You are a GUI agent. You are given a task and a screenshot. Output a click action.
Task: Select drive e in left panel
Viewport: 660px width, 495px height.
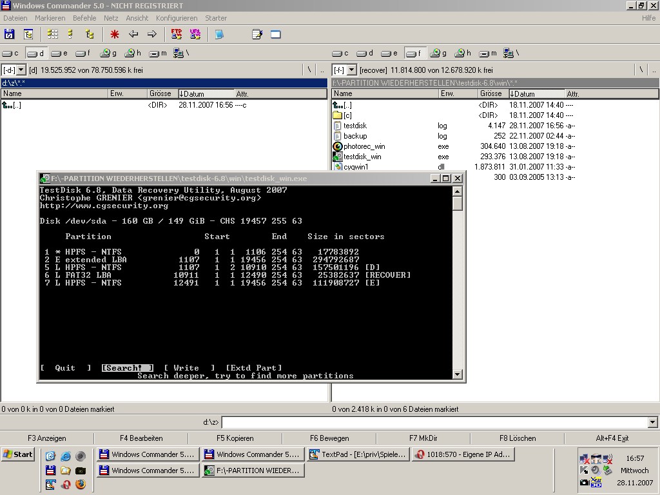click(59, 53)
